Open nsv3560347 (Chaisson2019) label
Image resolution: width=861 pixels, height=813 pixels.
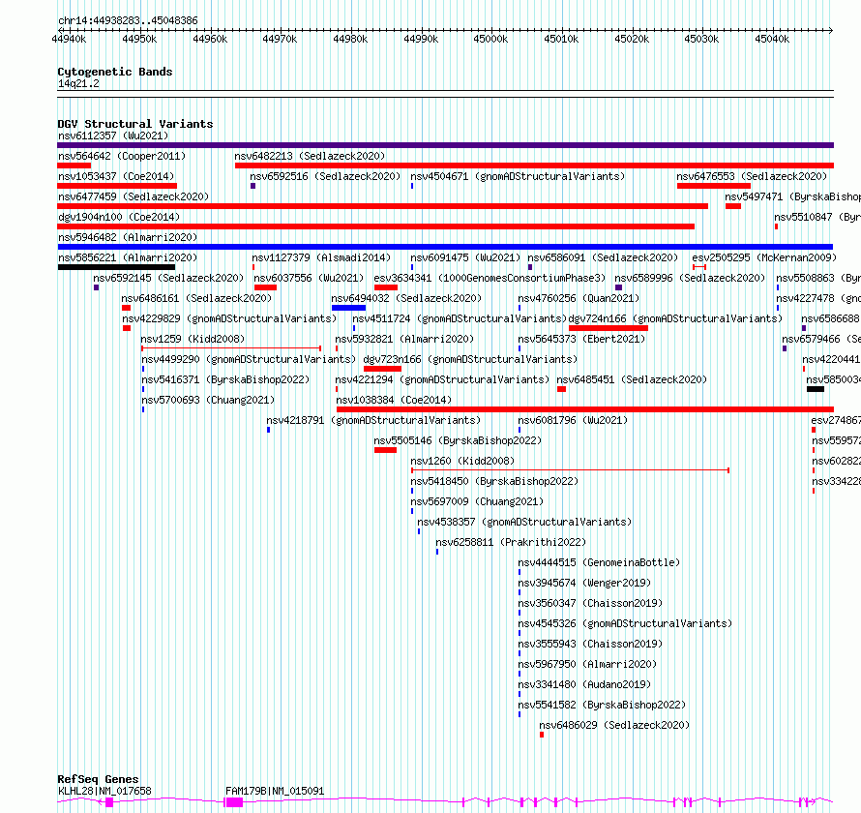click(x=590, y=603)
